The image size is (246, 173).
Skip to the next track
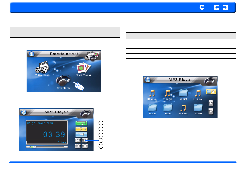(85, 140)
